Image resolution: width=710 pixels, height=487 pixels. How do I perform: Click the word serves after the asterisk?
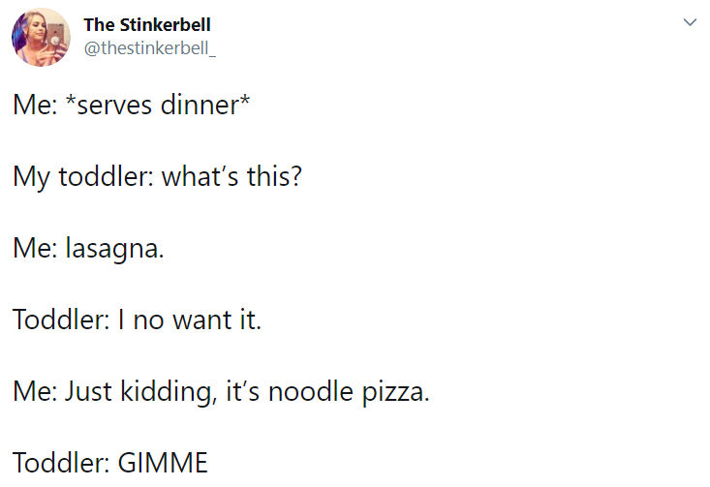(114, 106)
